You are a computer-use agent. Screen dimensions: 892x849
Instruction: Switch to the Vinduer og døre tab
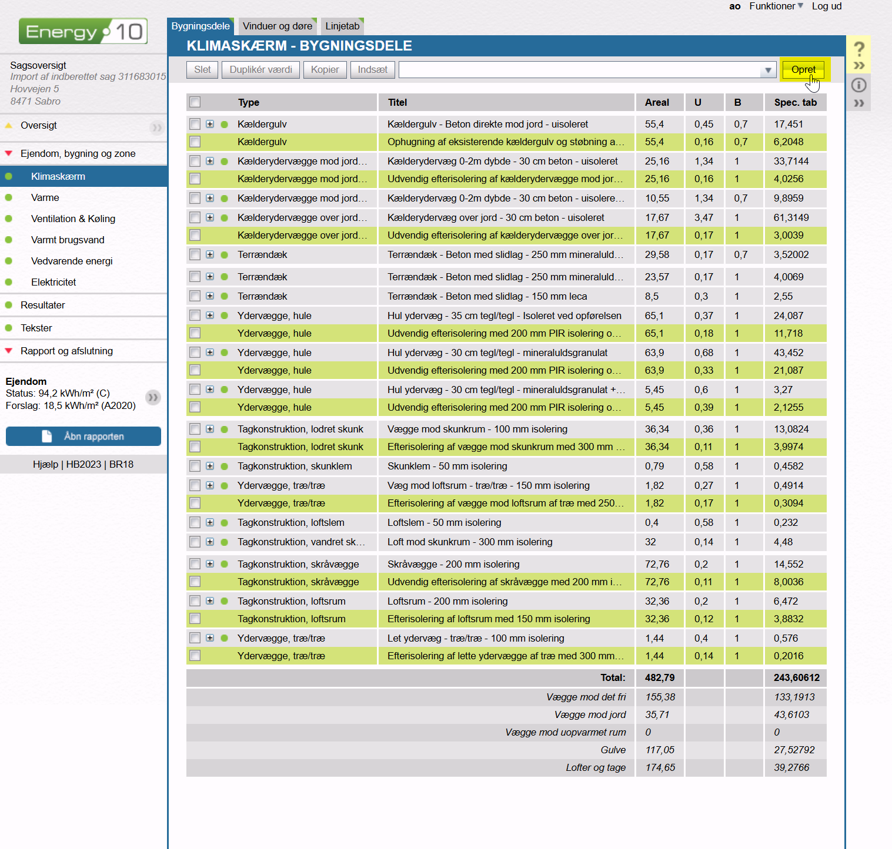pos(278,26)
